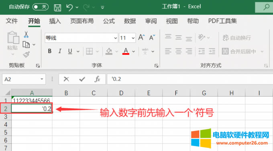Switch to the 数据 ribbon tab
Viewport: 273px width, 151px height.
130,21
